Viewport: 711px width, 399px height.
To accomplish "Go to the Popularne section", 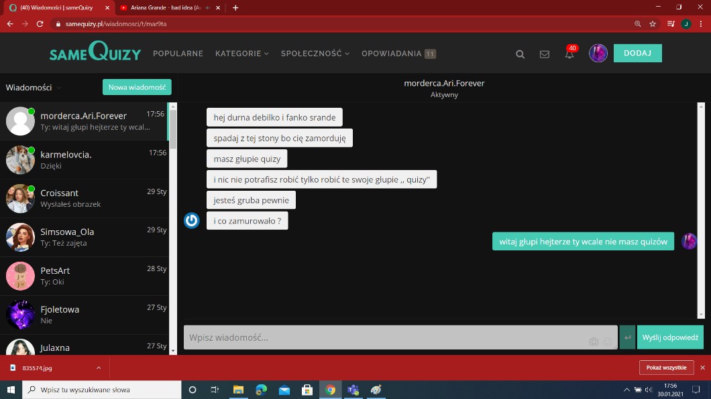I will [x=178, y=54].
